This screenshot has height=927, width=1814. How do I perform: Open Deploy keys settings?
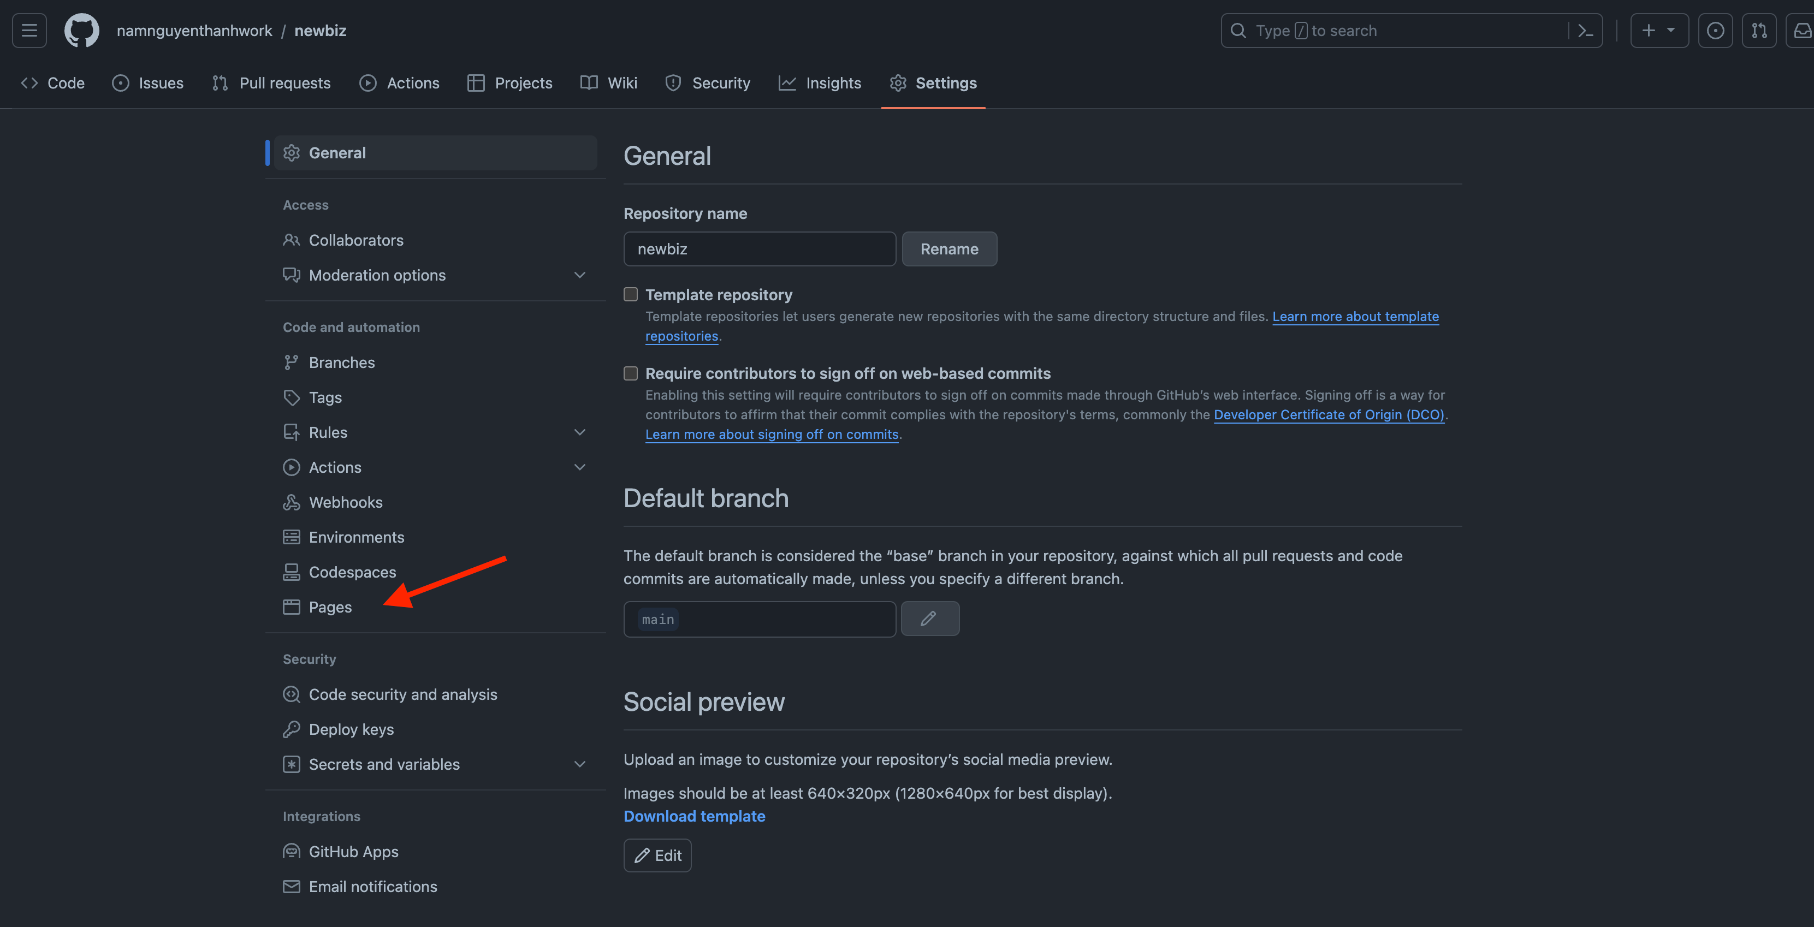(436, 729)
